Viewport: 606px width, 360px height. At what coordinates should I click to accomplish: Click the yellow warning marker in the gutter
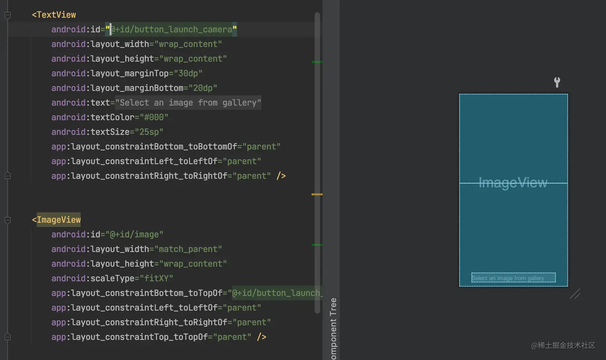point(317,194)
